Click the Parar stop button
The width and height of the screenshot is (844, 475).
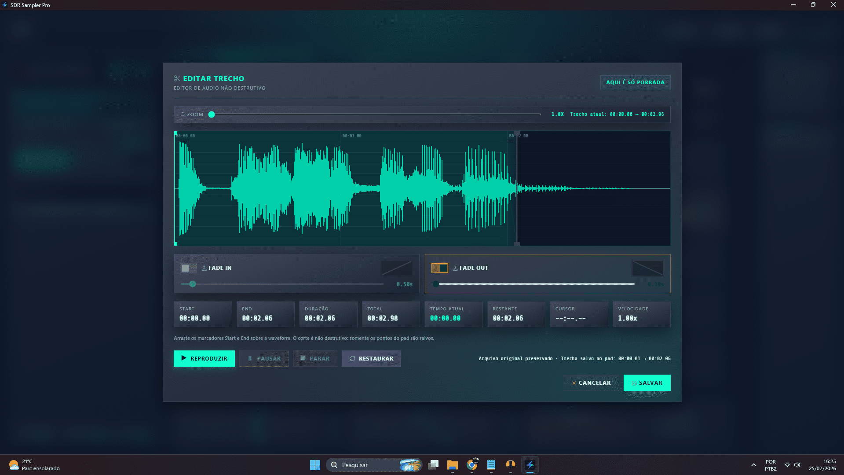(x=315, y=358)
